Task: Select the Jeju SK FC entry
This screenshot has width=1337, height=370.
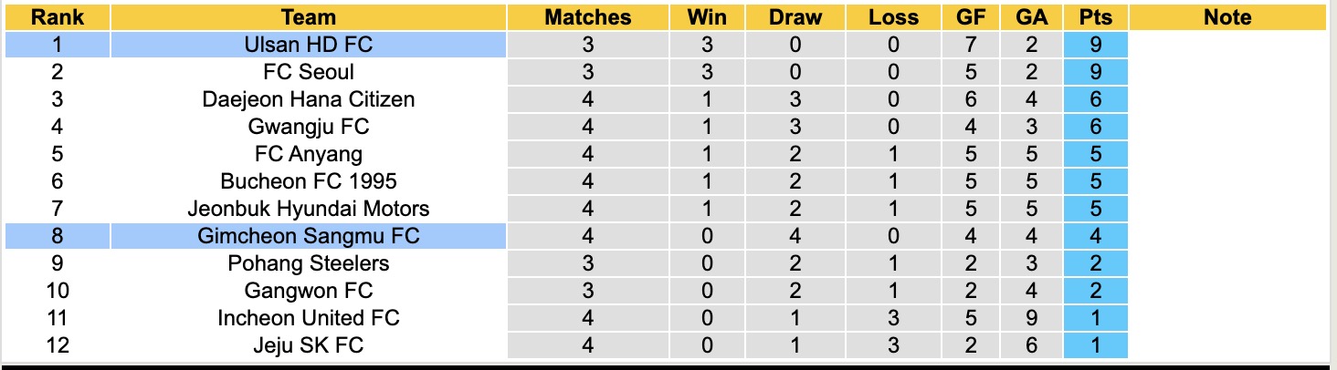Action: (x=309, y=345)
